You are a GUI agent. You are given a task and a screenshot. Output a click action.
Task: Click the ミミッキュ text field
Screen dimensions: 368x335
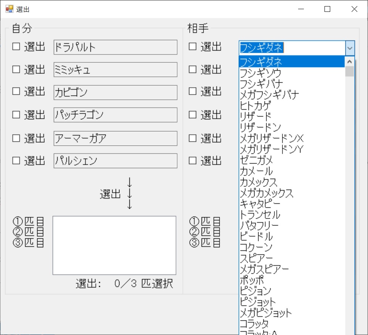(x=115, y=70)
